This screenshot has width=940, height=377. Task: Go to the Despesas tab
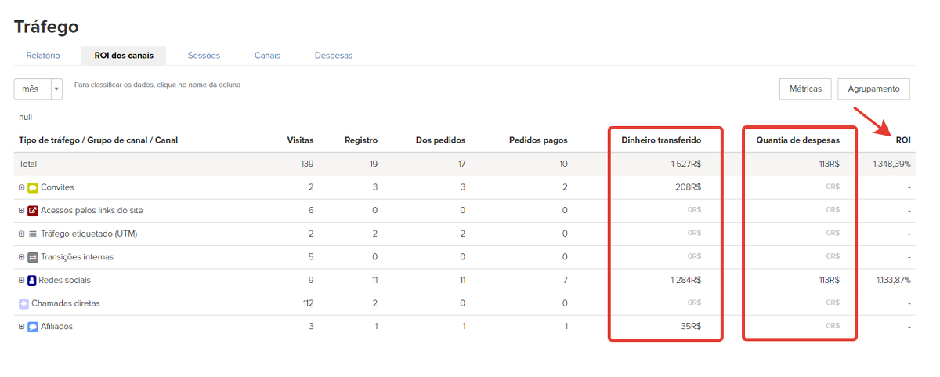[x=333, y=56]
